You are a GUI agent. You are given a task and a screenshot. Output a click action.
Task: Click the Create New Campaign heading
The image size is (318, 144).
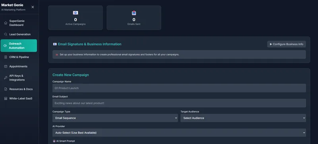click(71, 75)
